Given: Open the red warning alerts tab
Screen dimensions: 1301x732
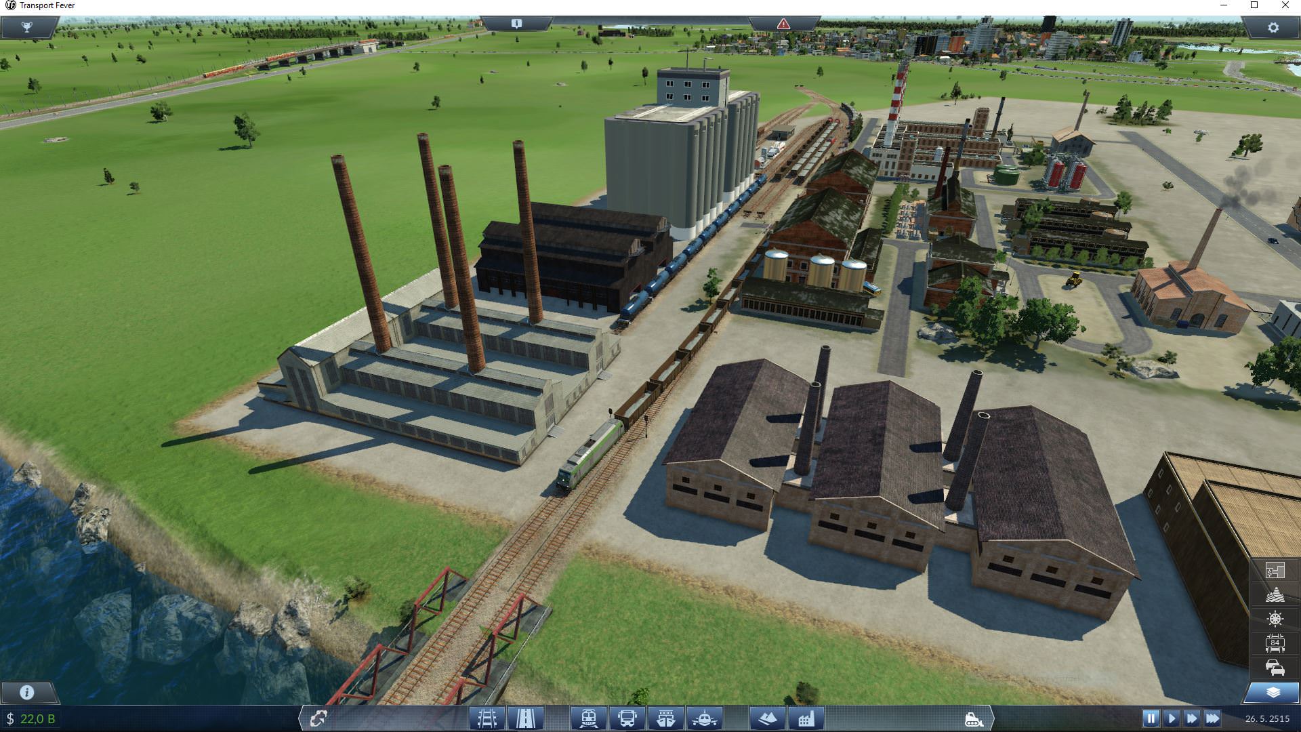Looking at the screenshot, I should pos(783,24).
